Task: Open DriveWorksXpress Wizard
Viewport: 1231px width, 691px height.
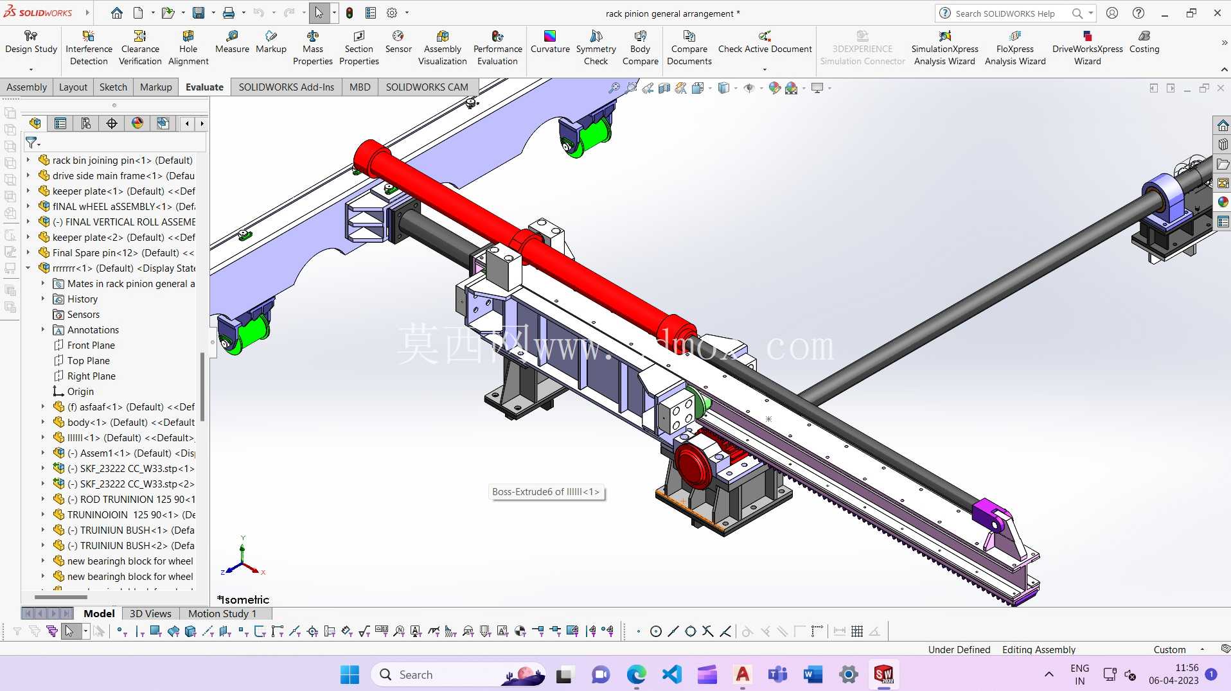Action: tap(1087, 48)
